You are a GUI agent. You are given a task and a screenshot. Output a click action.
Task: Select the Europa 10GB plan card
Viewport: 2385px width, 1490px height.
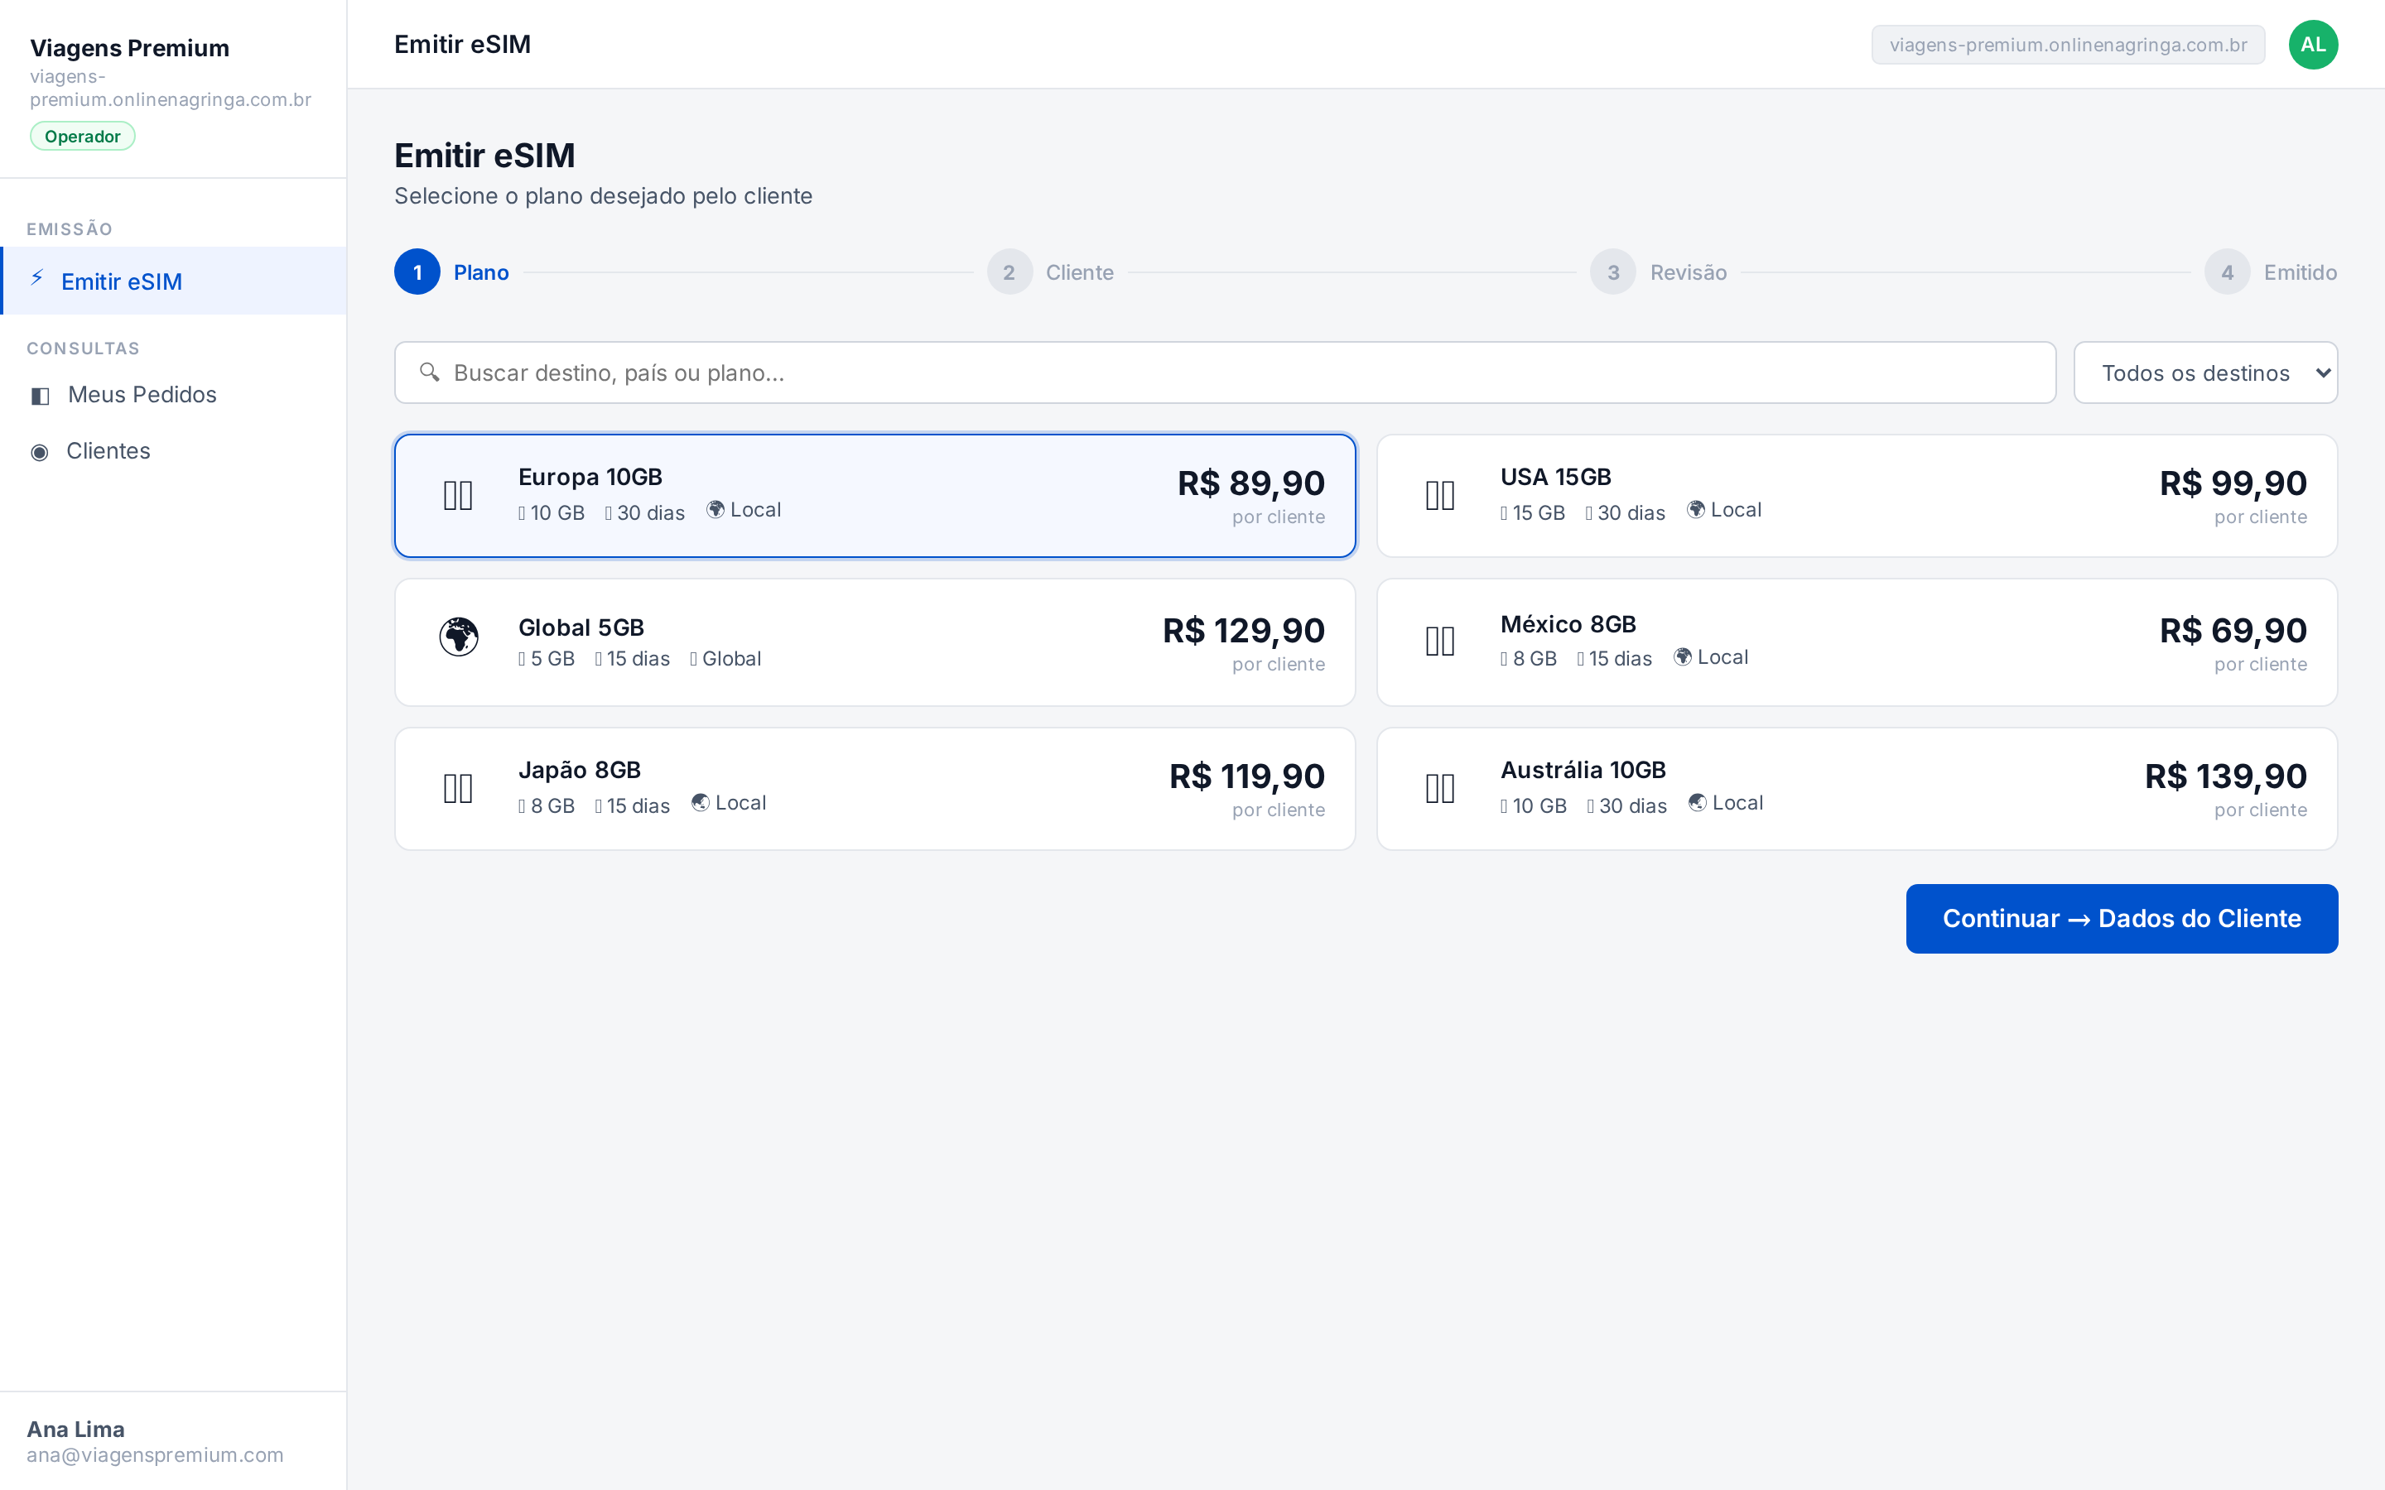pos(875,496)
